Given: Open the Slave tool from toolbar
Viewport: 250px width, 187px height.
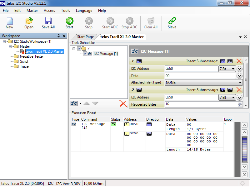Looking at the screenshot, I should click(172, 23).
